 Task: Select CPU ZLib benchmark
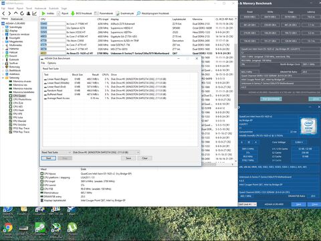(18, 103)
